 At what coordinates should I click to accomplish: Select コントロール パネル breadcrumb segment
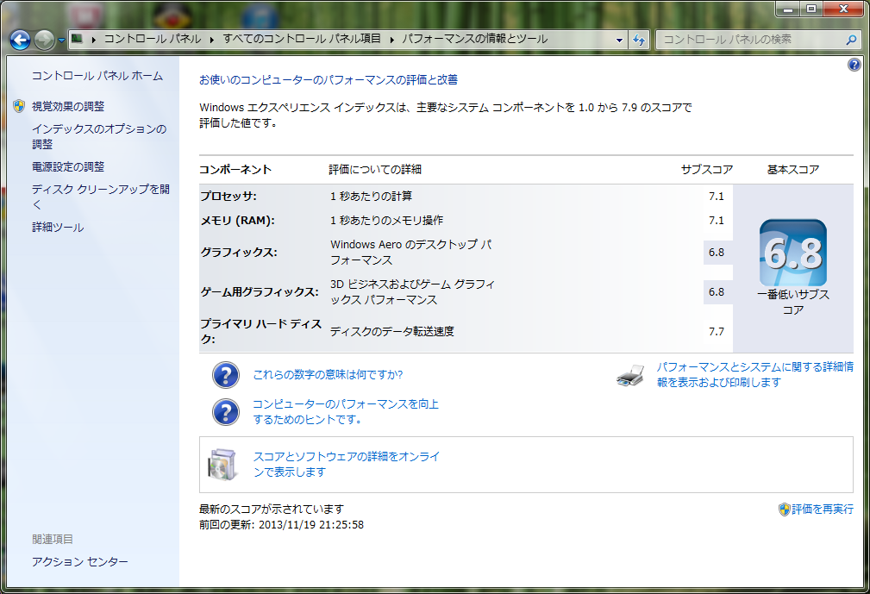[152, 39]
